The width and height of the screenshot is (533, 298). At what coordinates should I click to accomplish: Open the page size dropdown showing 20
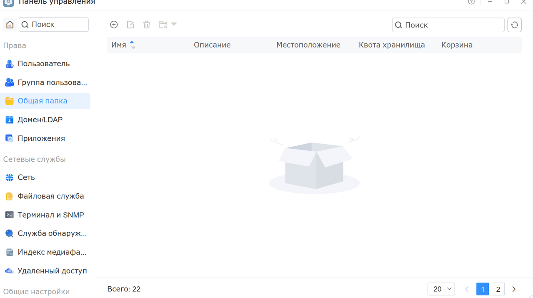coord(441,289)
